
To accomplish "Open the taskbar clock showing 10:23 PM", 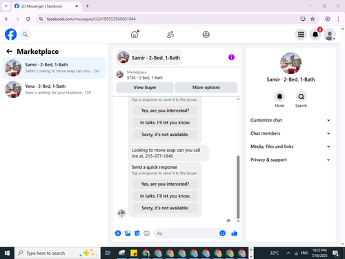I will click(319, 253).
